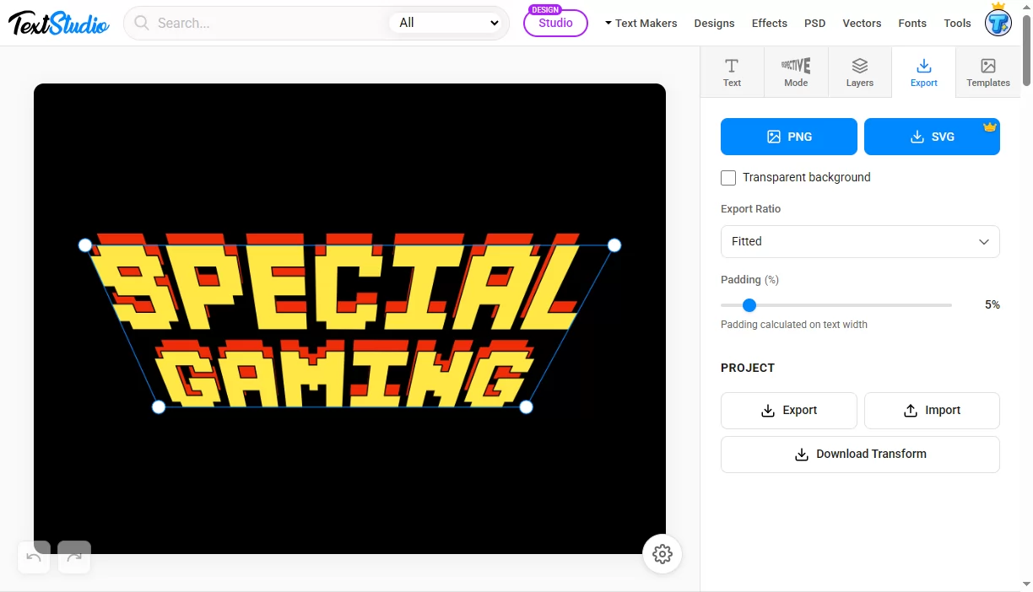Open the Fonts menu item
The height and width of the screenshot is (592, 1033).
tap(912, 23)
